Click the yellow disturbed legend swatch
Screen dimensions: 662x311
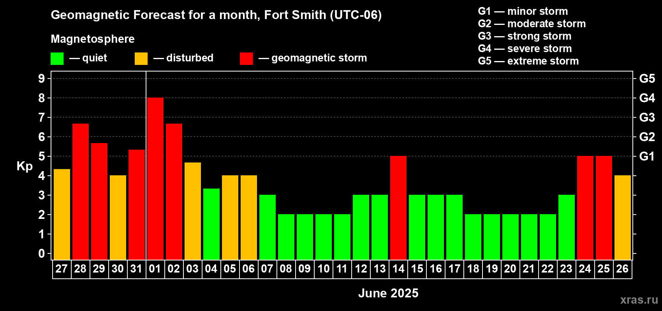[x=141, y=59]
